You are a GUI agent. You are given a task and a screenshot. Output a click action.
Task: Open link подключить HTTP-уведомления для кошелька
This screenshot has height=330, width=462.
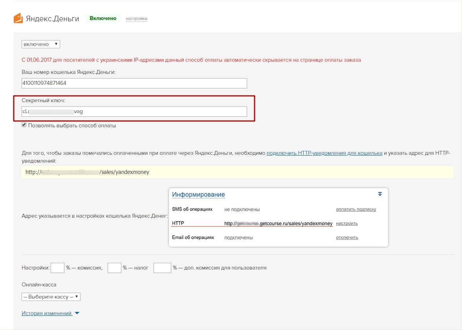tap(324, 153)
